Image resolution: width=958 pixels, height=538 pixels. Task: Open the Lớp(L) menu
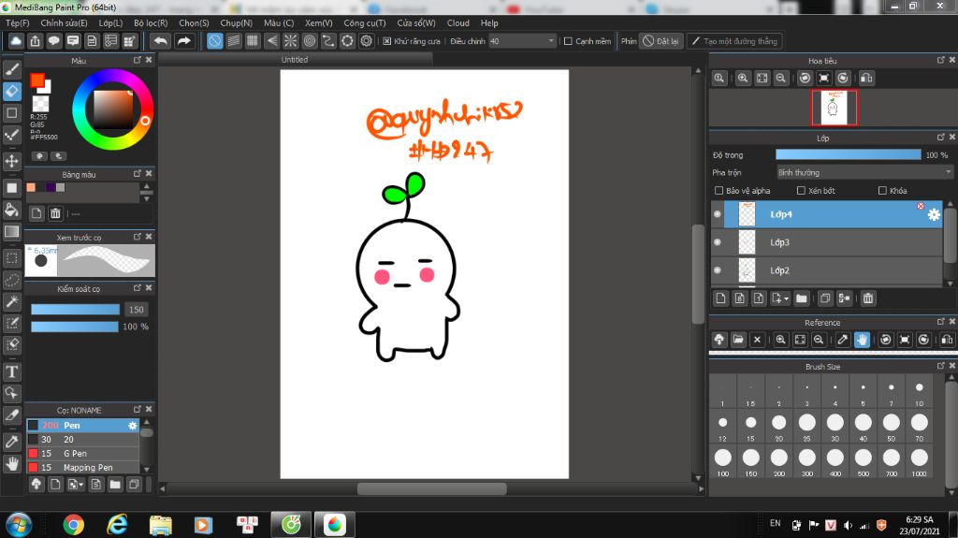pos(110,22)
